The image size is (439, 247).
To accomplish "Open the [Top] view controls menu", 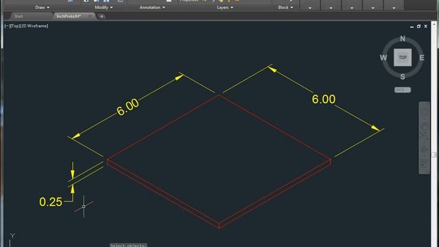I will (x=14, y=26).
